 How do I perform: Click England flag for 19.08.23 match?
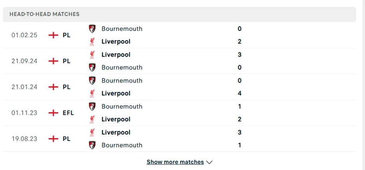pos(53,139)
